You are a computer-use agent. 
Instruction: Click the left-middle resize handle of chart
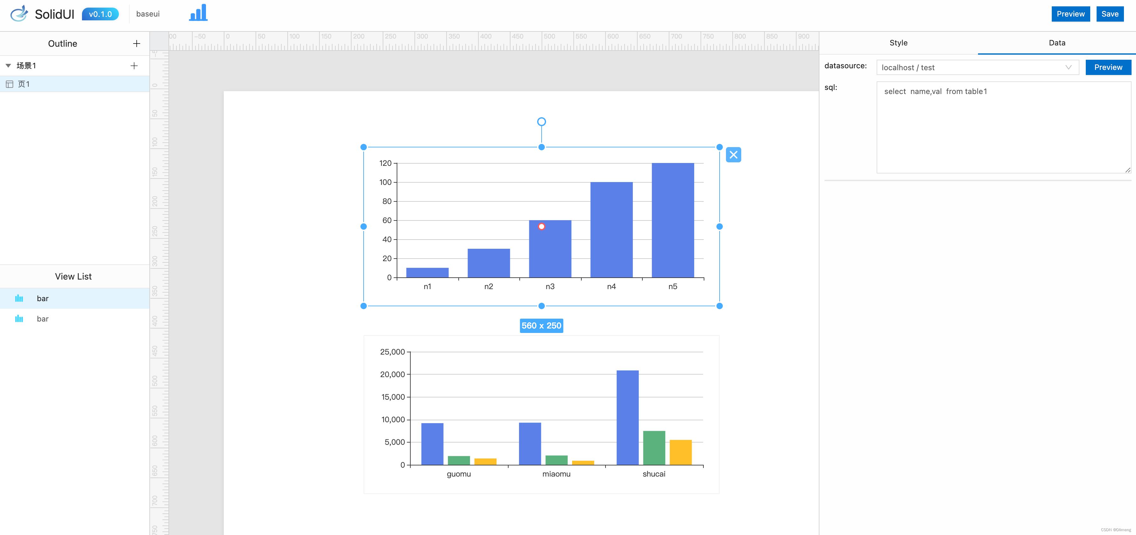(363, 227)
